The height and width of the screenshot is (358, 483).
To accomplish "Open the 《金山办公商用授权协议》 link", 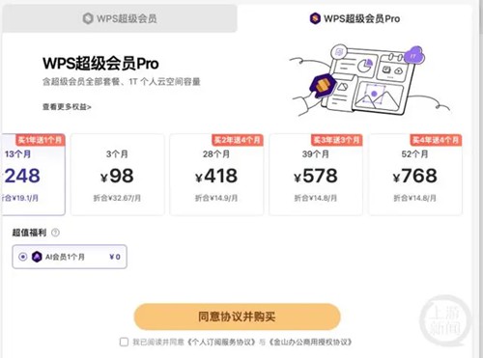I will 310,342.
